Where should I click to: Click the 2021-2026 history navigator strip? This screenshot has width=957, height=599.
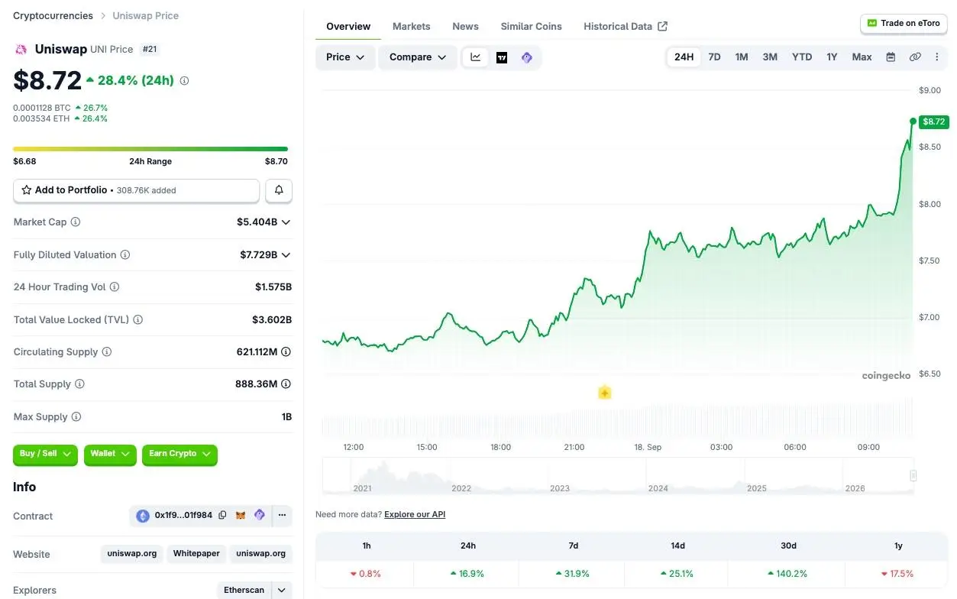coord(619,476)
